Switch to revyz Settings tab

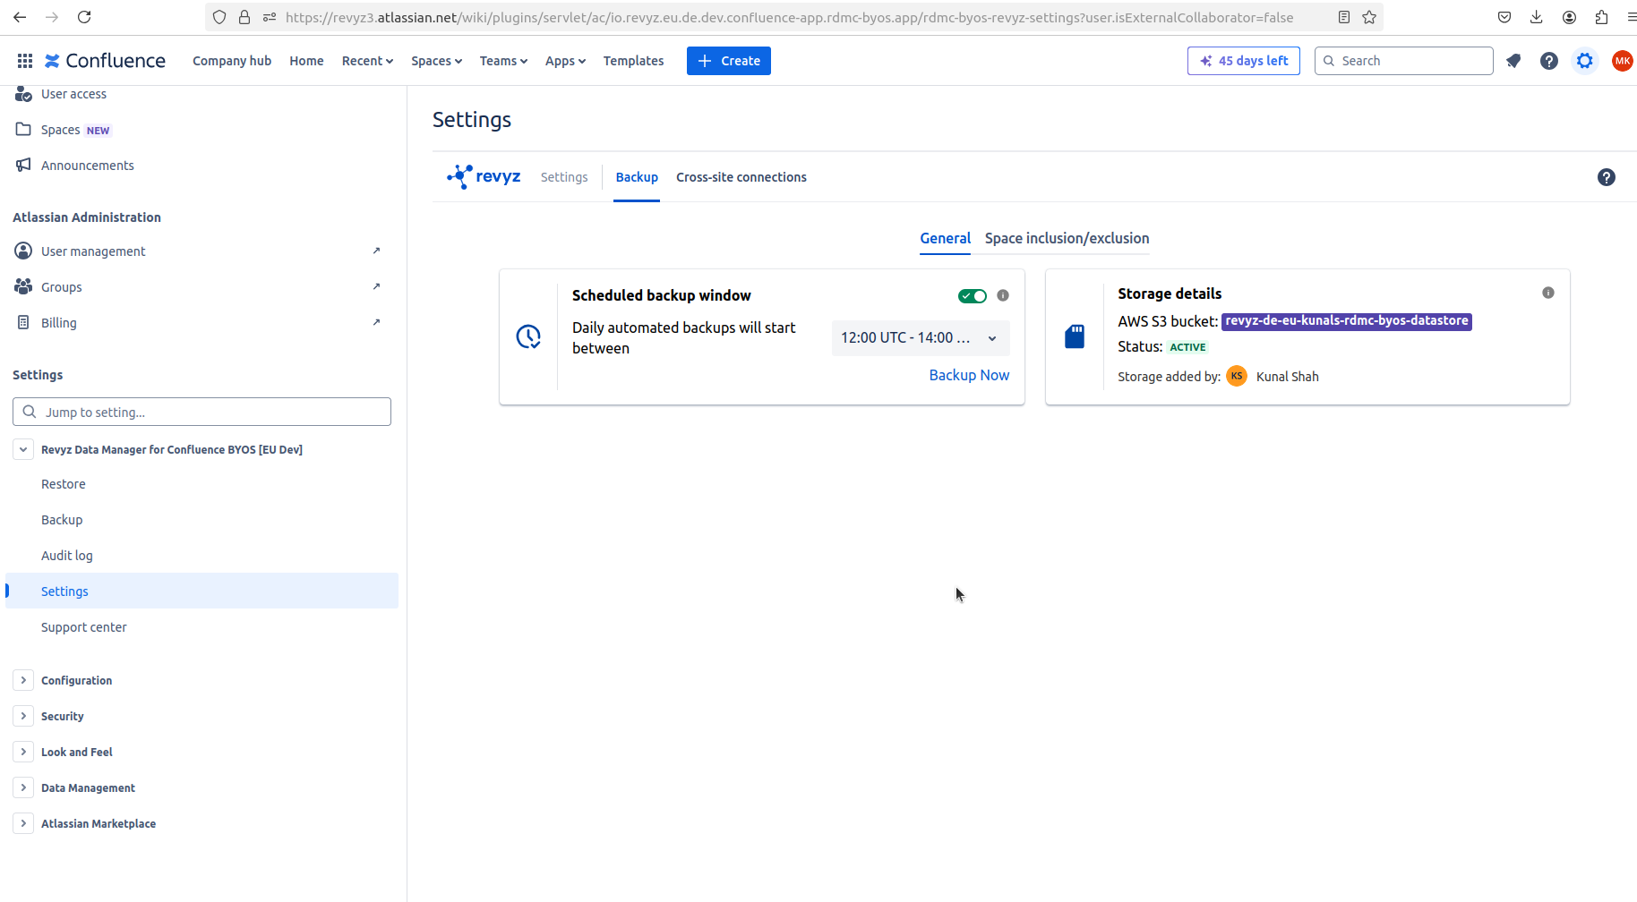click(x=564, y=177)
